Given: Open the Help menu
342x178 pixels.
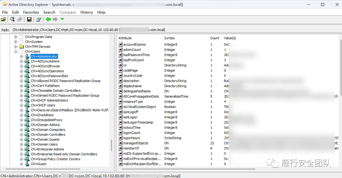Looking at the screenshot, I should (101, 12).
